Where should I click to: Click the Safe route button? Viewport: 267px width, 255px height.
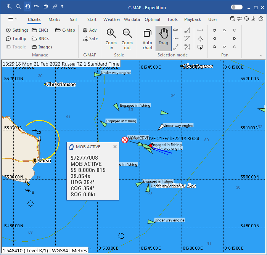90,38
